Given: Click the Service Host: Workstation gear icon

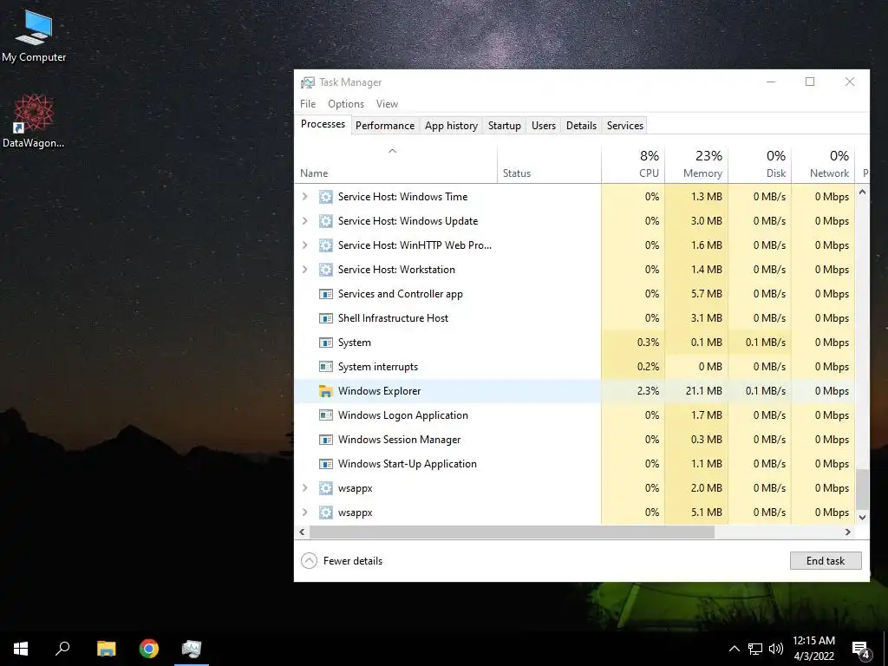Looking at the screenshot, I should [x=326, y=270].
